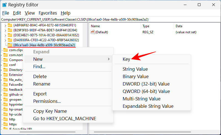The image size is (221, 135).
Task: Click the folder icon beside https key
Action: pos(6,124)
